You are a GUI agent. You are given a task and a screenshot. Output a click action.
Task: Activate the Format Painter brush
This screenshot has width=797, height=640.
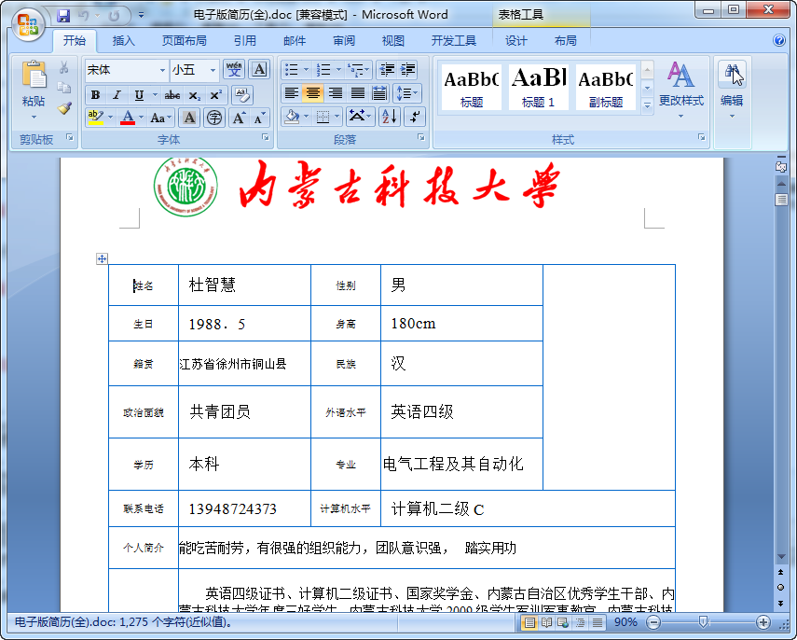64,107
